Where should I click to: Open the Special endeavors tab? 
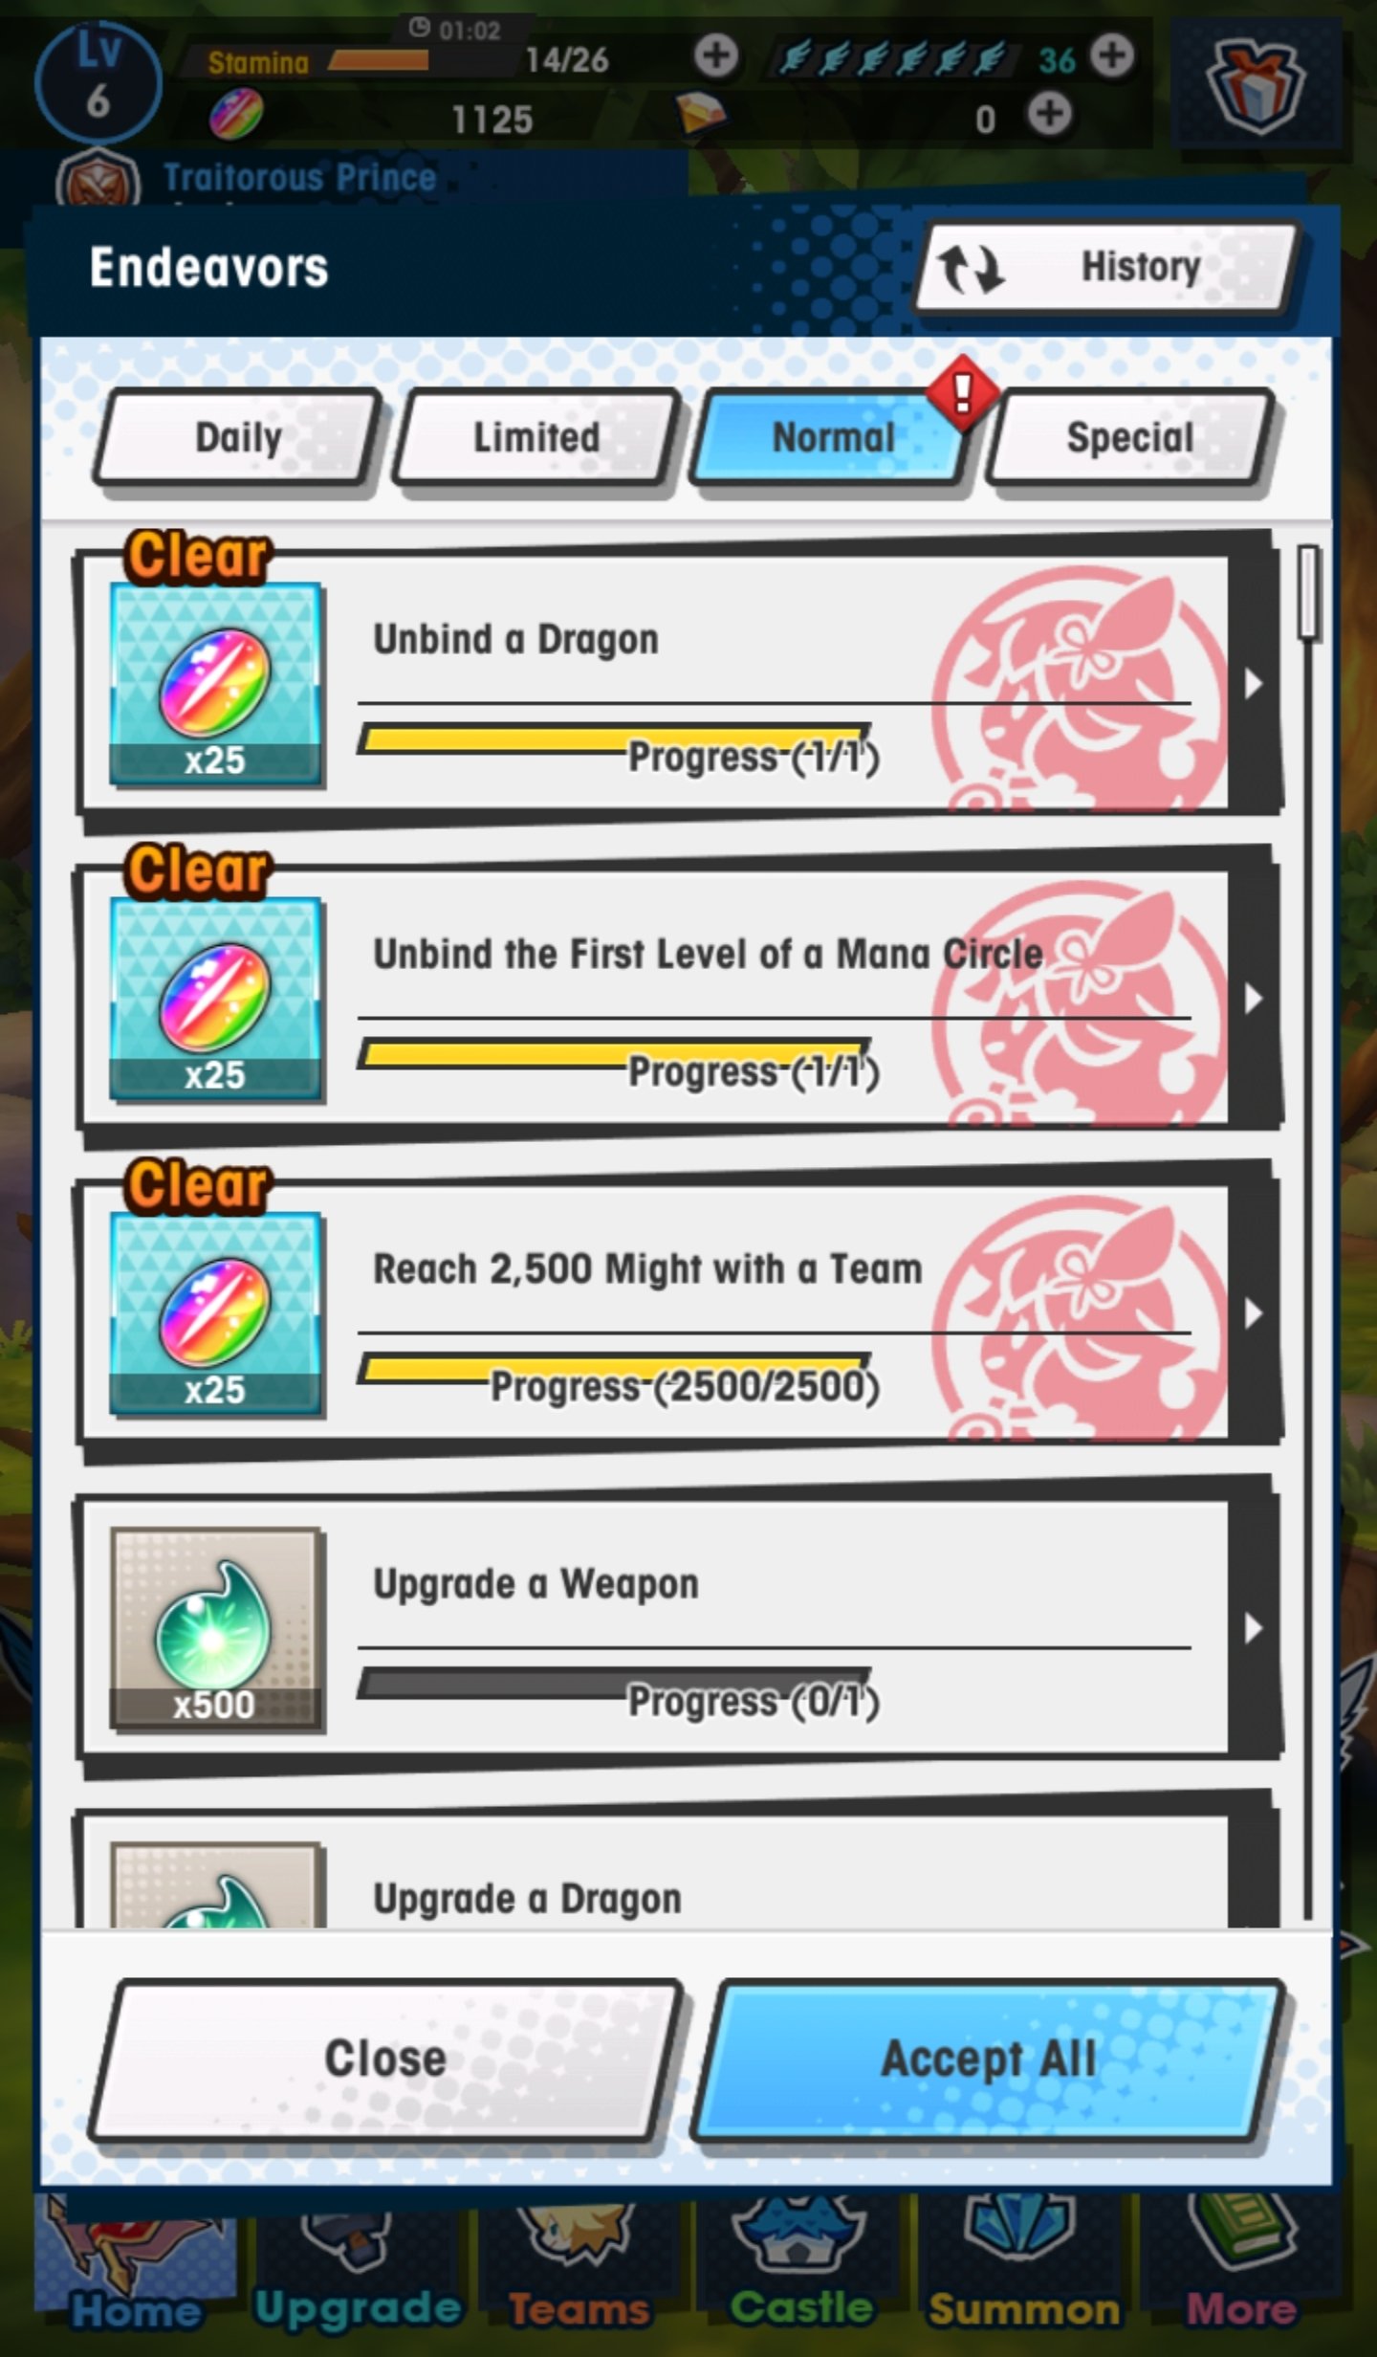coord(1130,438)
